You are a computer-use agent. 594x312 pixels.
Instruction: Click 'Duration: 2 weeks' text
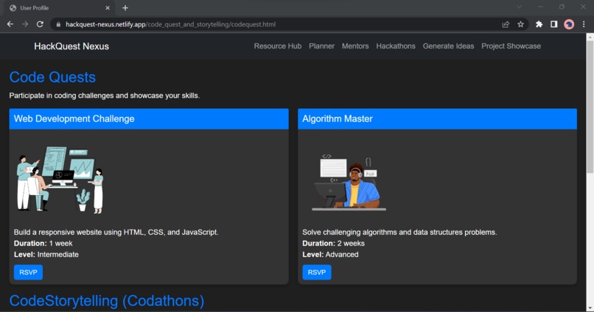pyautogui.click(x=333, y=244)
